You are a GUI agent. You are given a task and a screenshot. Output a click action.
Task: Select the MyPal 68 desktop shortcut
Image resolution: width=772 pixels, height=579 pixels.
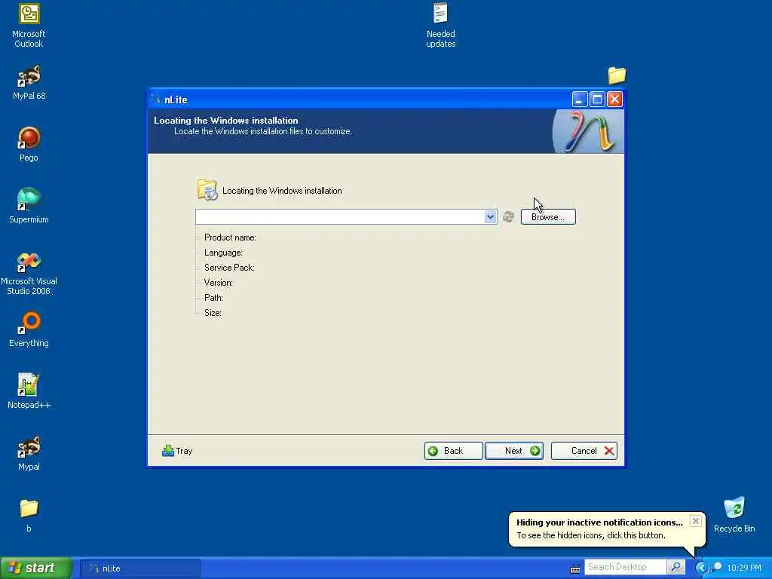coord(29,83)
